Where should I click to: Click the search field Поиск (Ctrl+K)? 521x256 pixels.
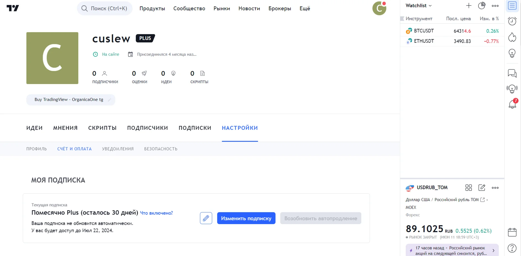click(105, 9)
